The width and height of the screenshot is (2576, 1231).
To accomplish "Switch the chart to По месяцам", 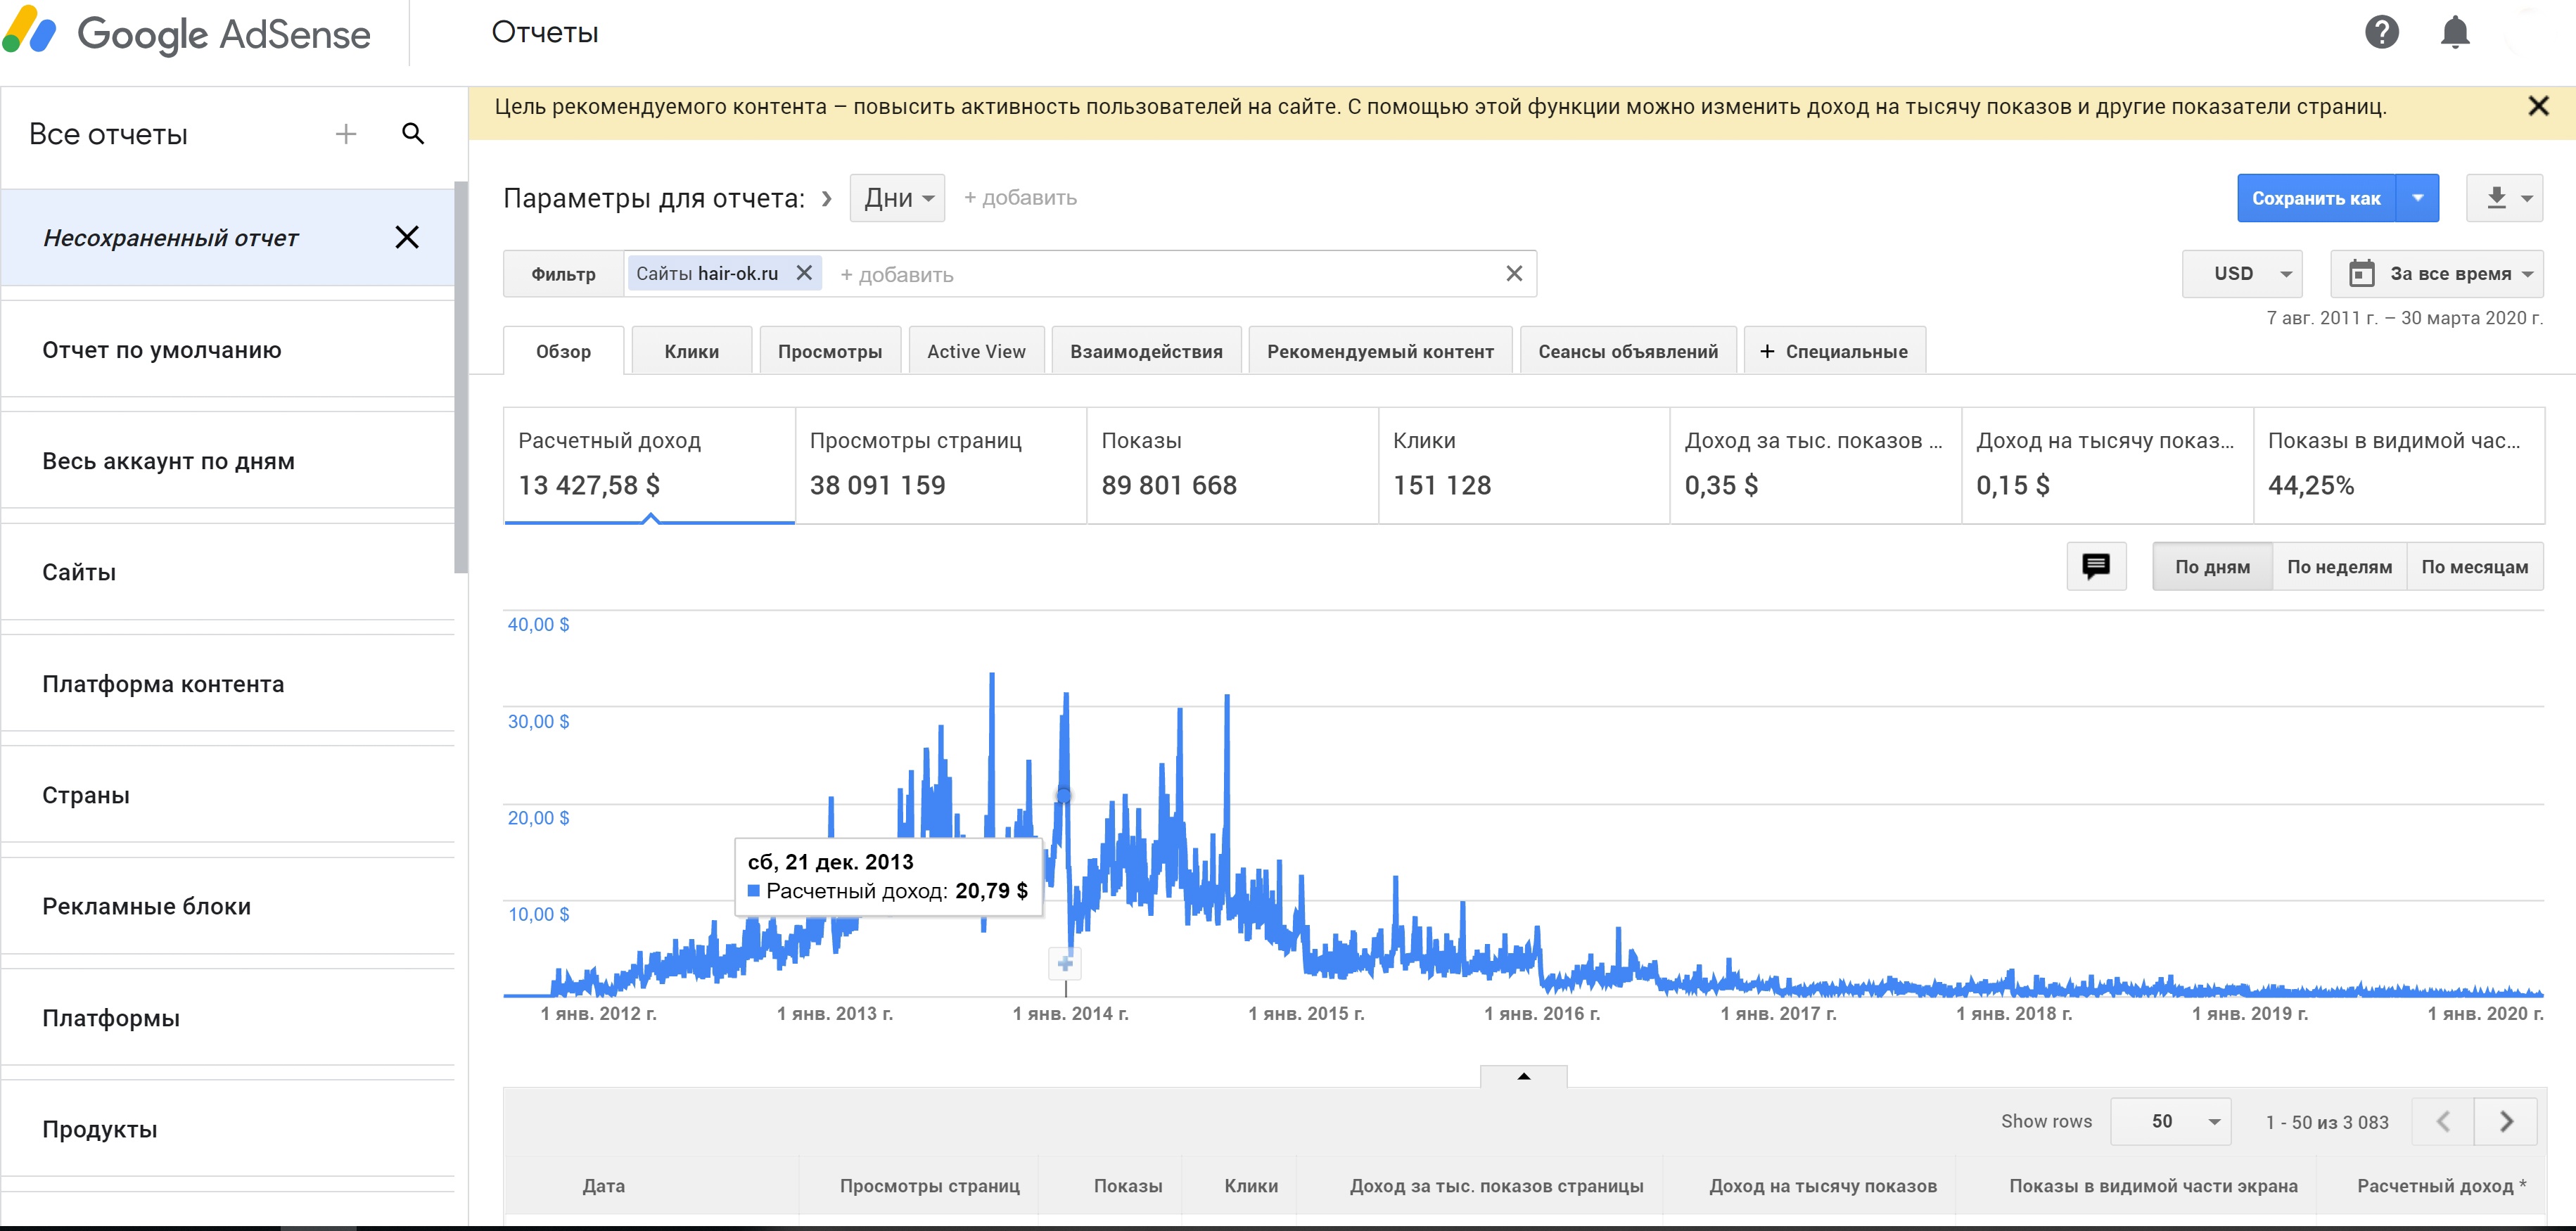I will pyautogui.click(x=2474, y=567).
